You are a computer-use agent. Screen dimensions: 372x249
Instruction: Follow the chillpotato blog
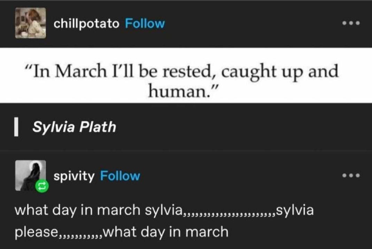(145, 23)
